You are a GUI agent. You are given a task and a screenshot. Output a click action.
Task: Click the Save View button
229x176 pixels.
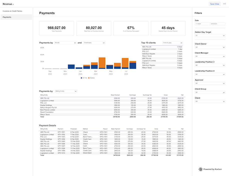pyautogui.click(x=215, y=4)
